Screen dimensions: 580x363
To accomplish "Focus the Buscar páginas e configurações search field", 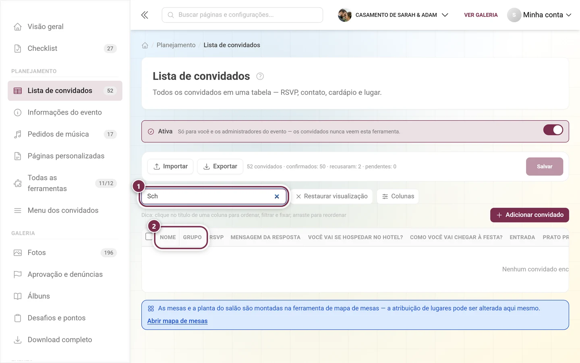I will coord(242,15).
